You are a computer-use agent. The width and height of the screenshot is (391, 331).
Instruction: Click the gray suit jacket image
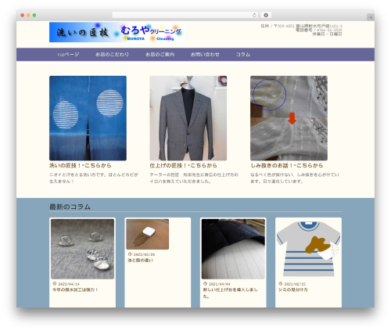click(x=188, y=118)
